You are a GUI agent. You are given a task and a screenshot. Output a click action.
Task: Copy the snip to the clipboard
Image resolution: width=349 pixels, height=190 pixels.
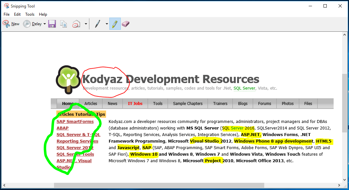64,24
